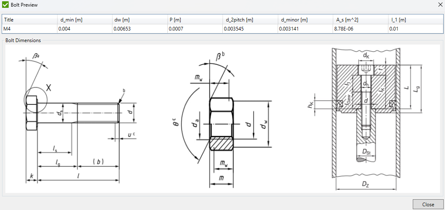Select the d_minor [m] column header
Image resolution: width=445 pixels, height=210 pixels.
pos(305,20)
